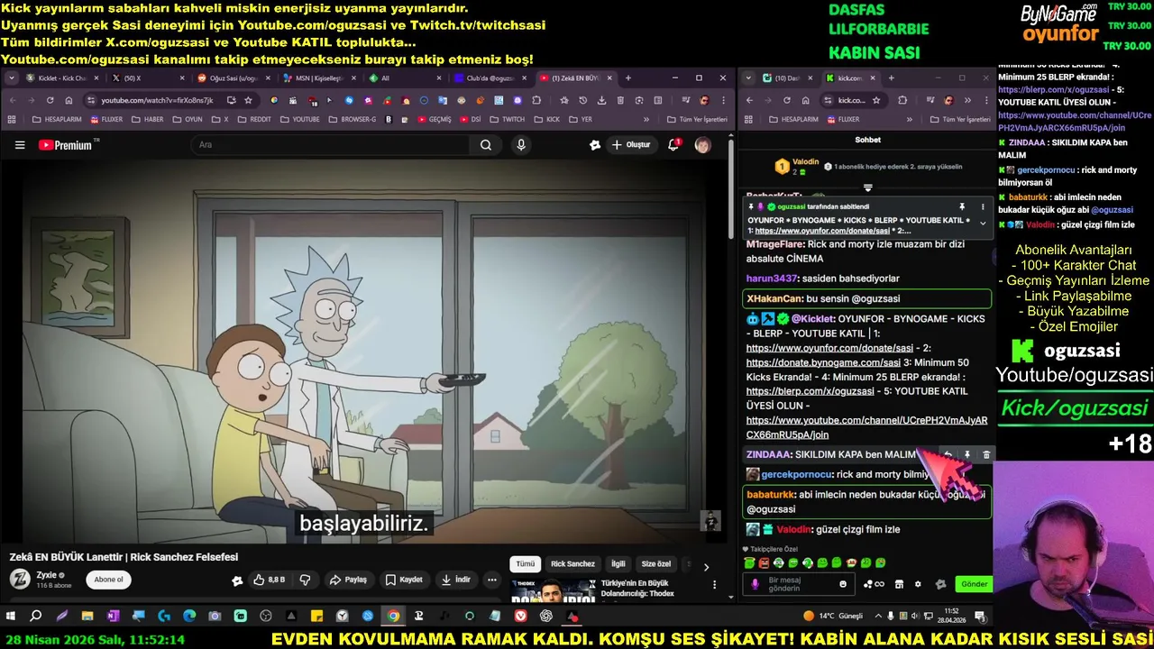Unpin the pinned oguzsasi chat message
This screenshot has height=649, width=1154.
coord(962,207)
